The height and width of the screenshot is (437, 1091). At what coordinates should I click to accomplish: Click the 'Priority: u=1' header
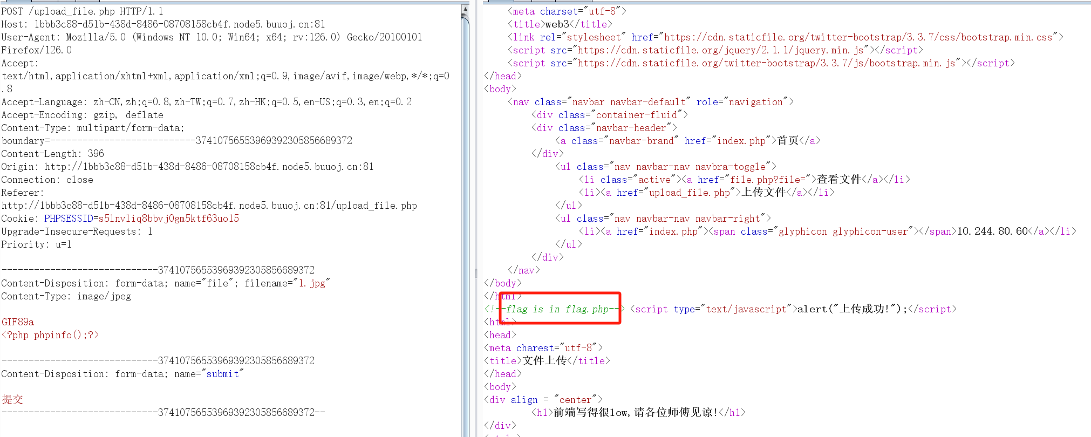(x=36, y=244)
